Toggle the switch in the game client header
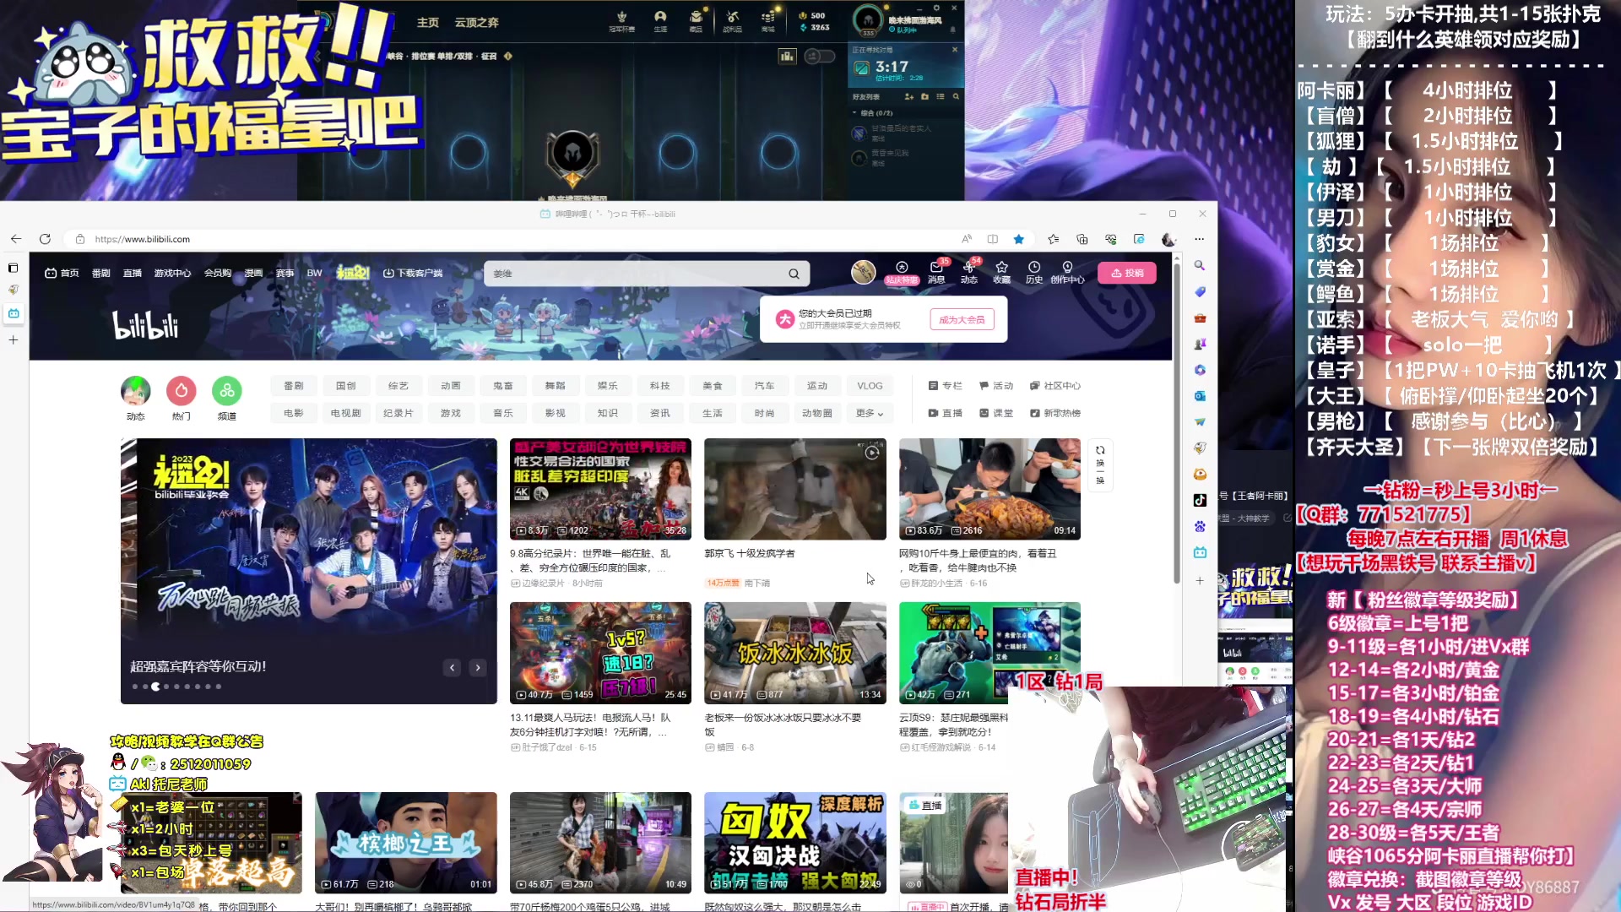This screenshot has width=1621, height=912. pos(819,57)
